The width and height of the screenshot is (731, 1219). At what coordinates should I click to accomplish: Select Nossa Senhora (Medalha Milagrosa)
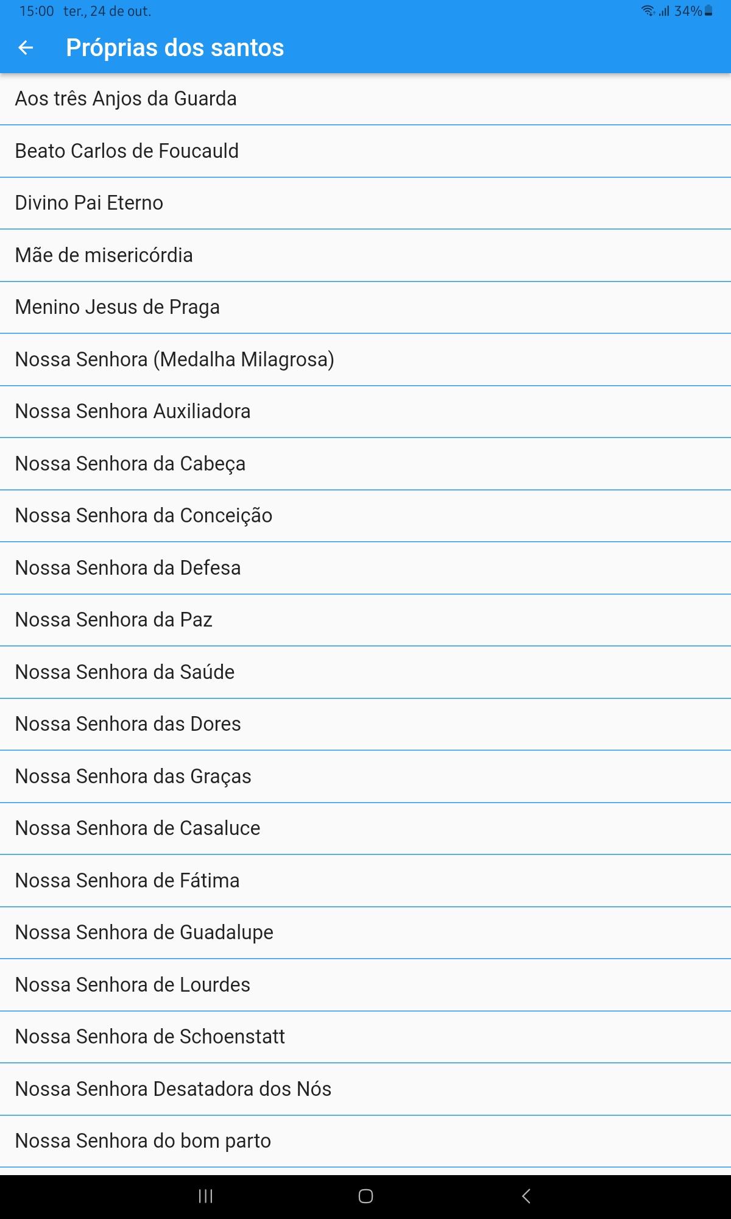pyautogui.click(x=365, y=360)
